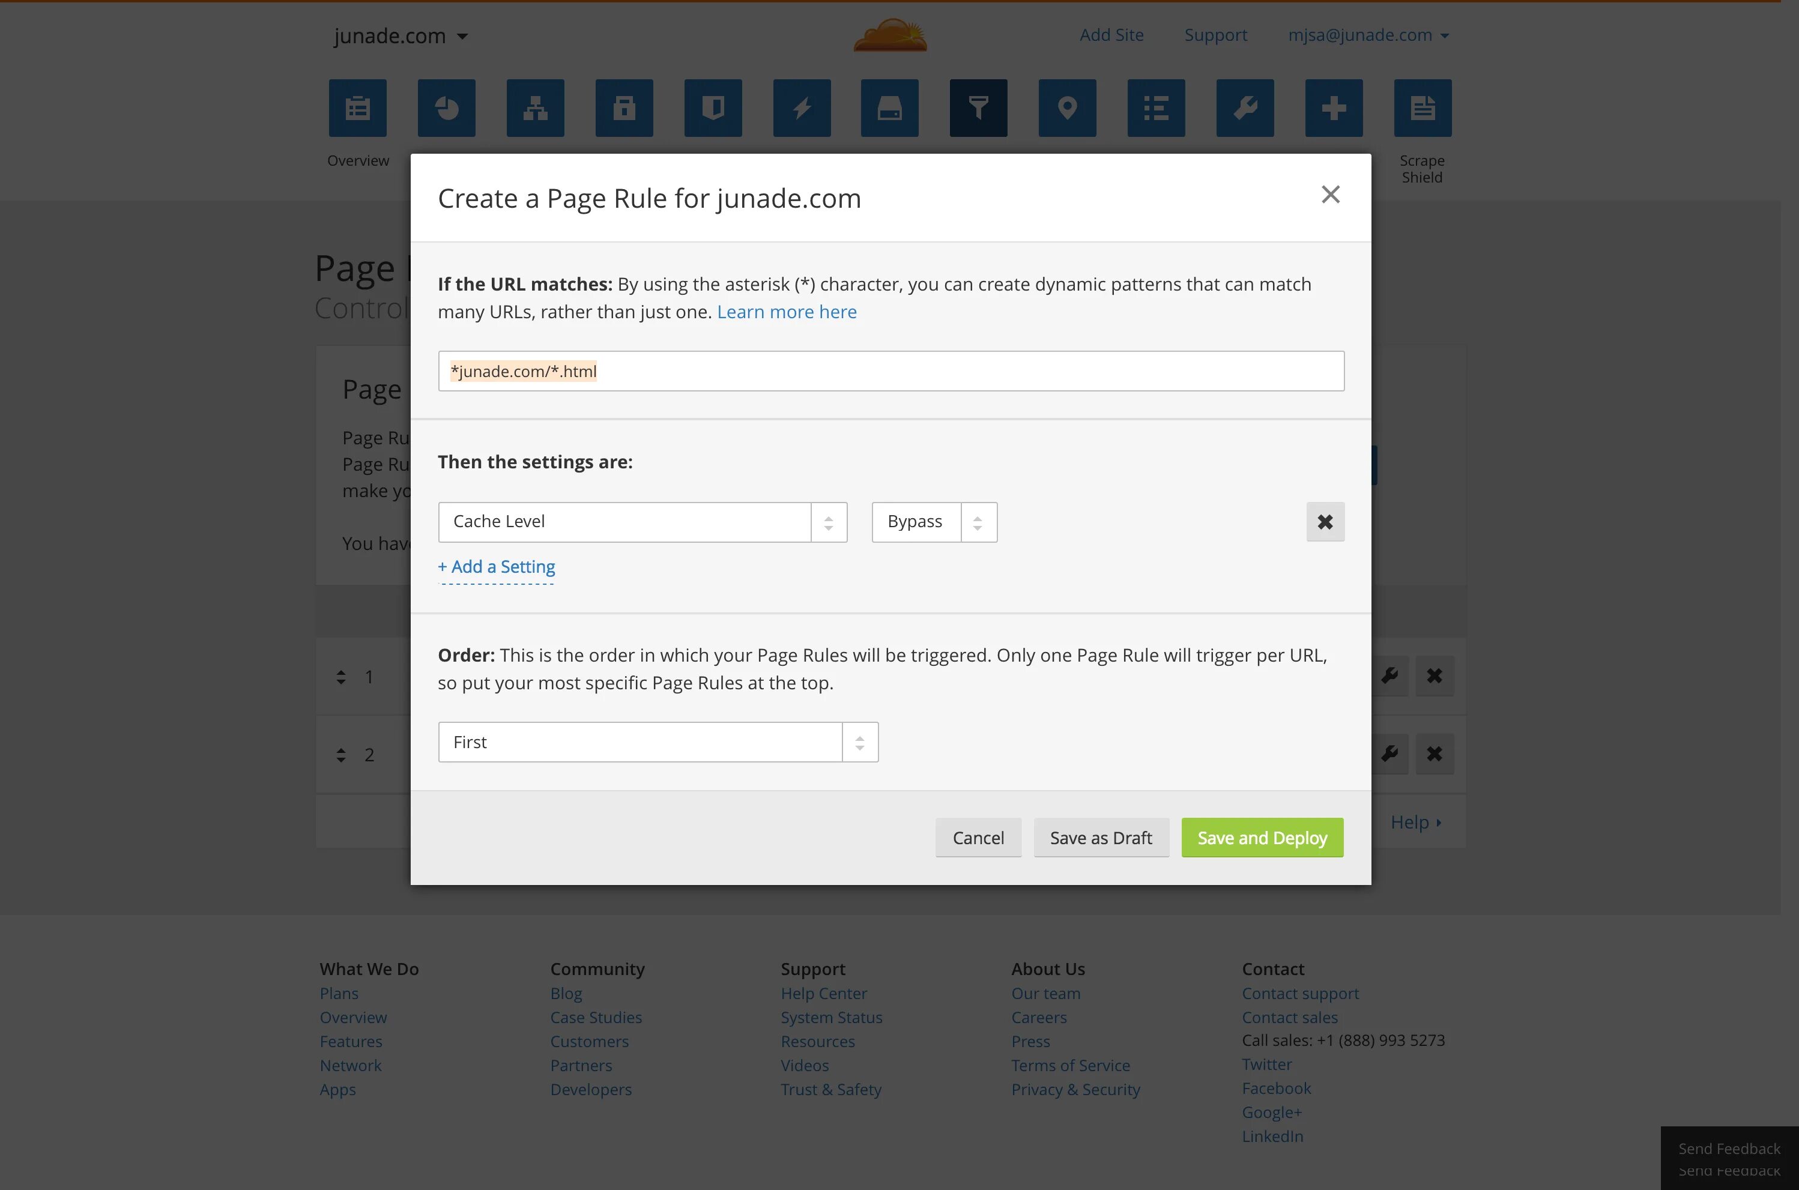Viewport: 1799px width, 1190px height.
Task: Open the Analytics pie chart icon
Action: (446, 109)
